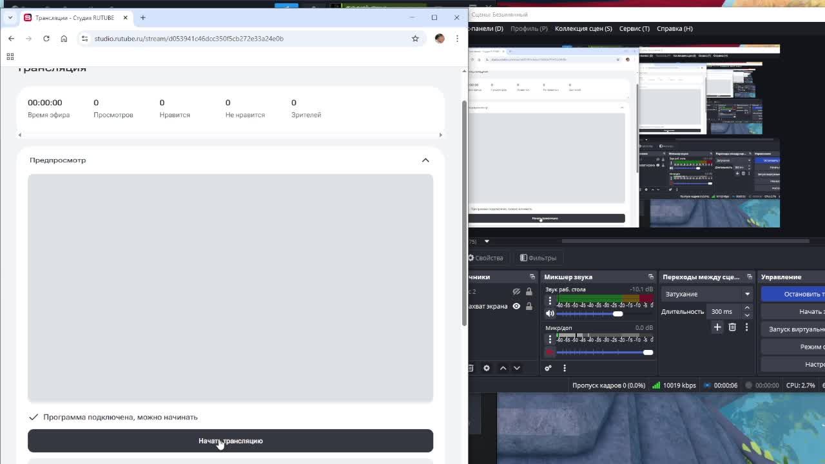Image resolution: width=825 pixels, height=464 pixels.
Task: Open the Chrome profile avatar
Action: click(x=440, y=39)
